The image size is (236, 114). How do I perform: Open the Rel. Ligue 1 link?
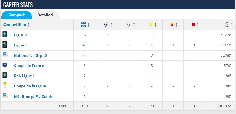pos(24,76)
